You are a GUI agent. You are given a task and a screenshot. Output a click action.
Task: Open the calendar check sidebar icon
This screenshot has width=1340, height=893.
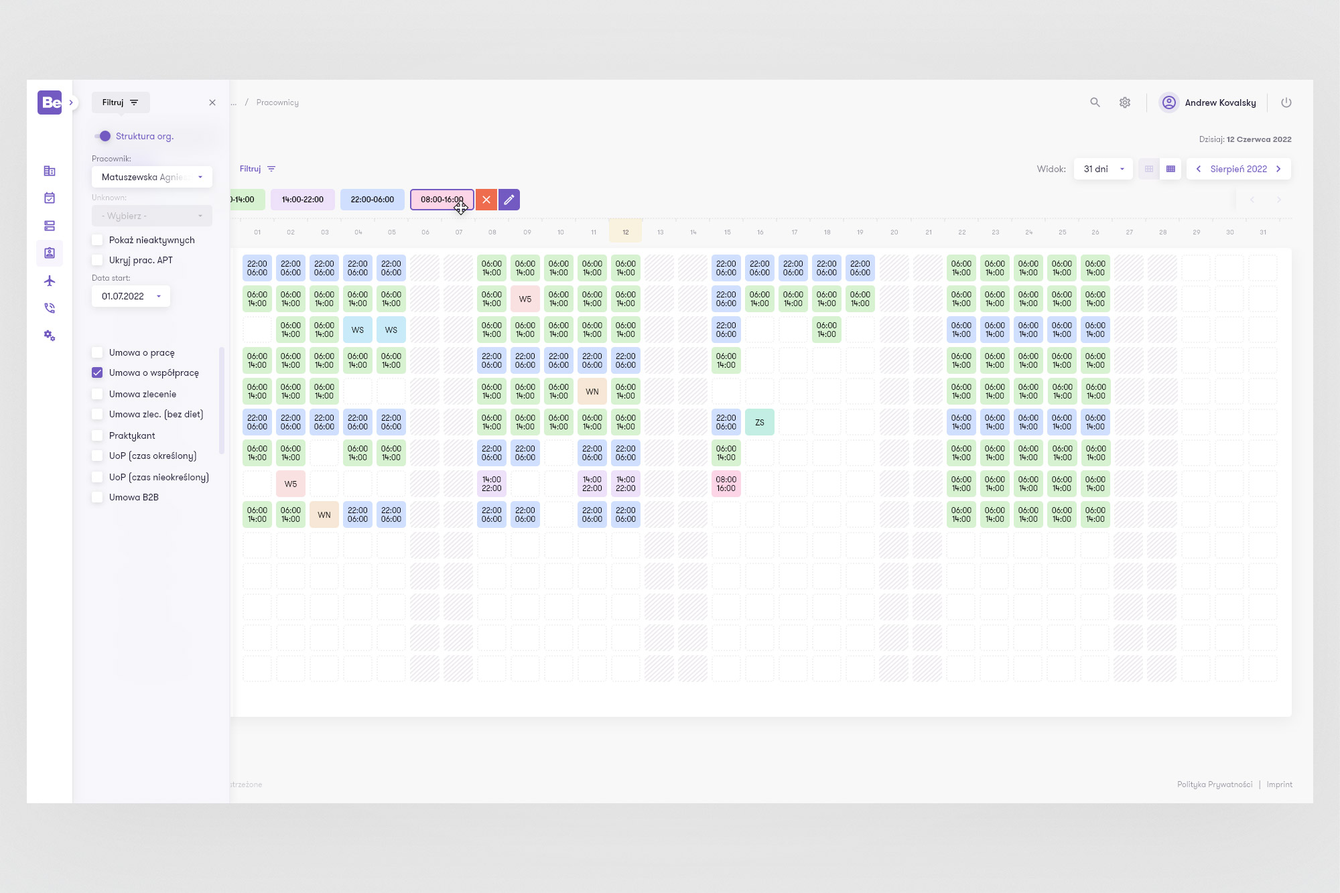click(x=50, y=198)
